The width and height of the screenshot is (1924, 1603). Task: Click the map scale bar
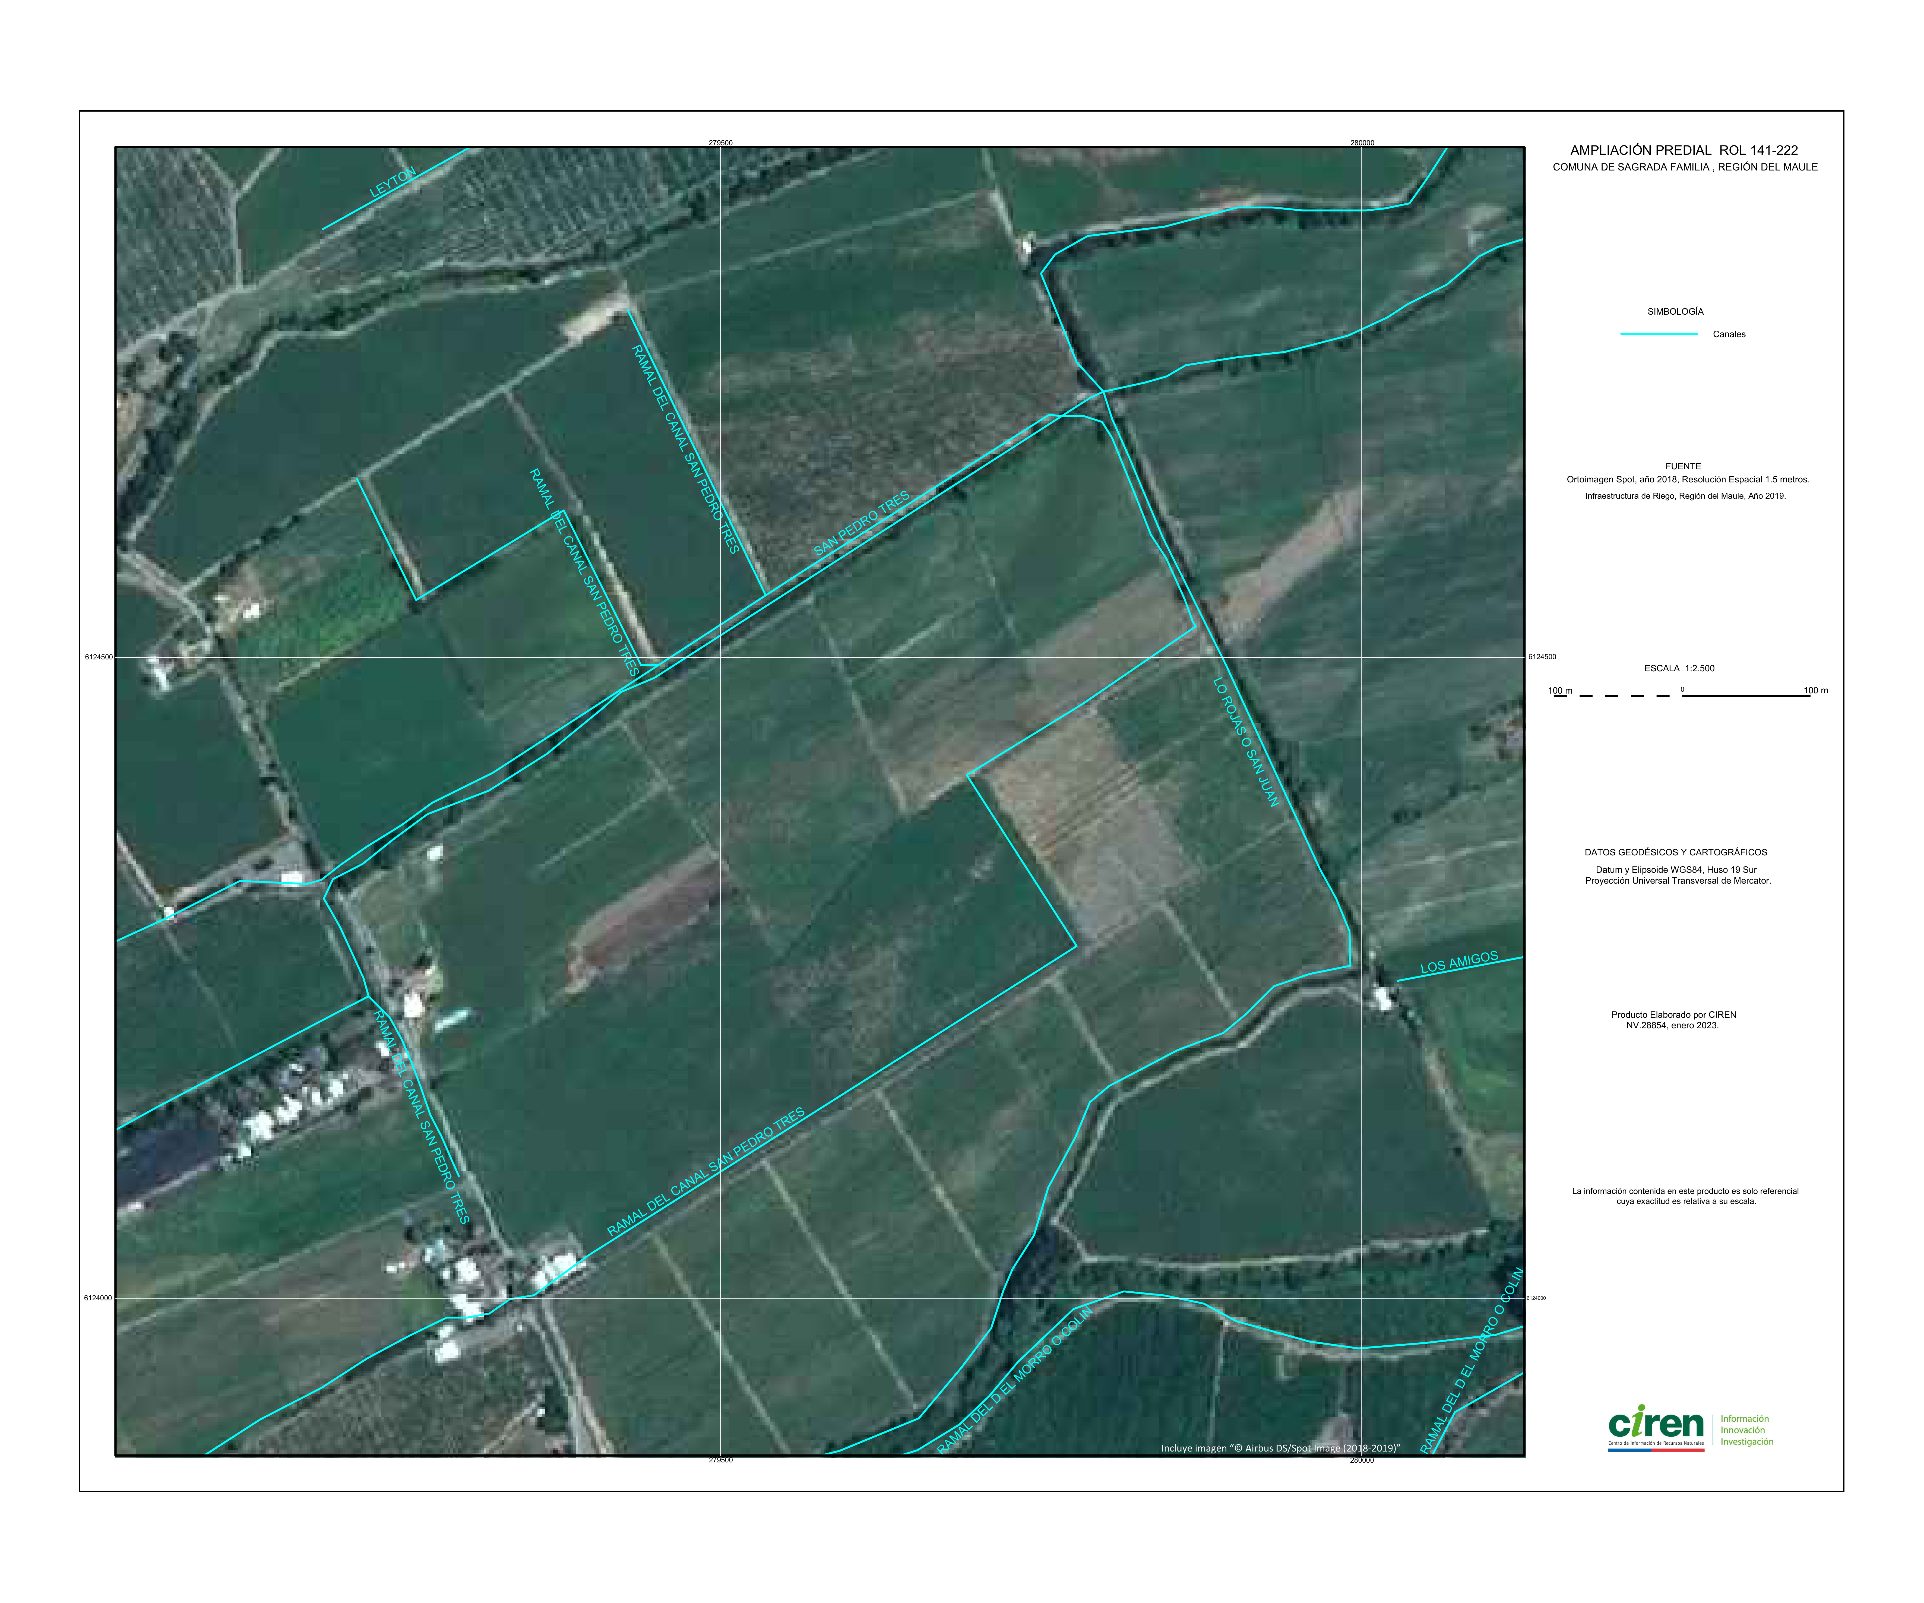[1682, 696]
